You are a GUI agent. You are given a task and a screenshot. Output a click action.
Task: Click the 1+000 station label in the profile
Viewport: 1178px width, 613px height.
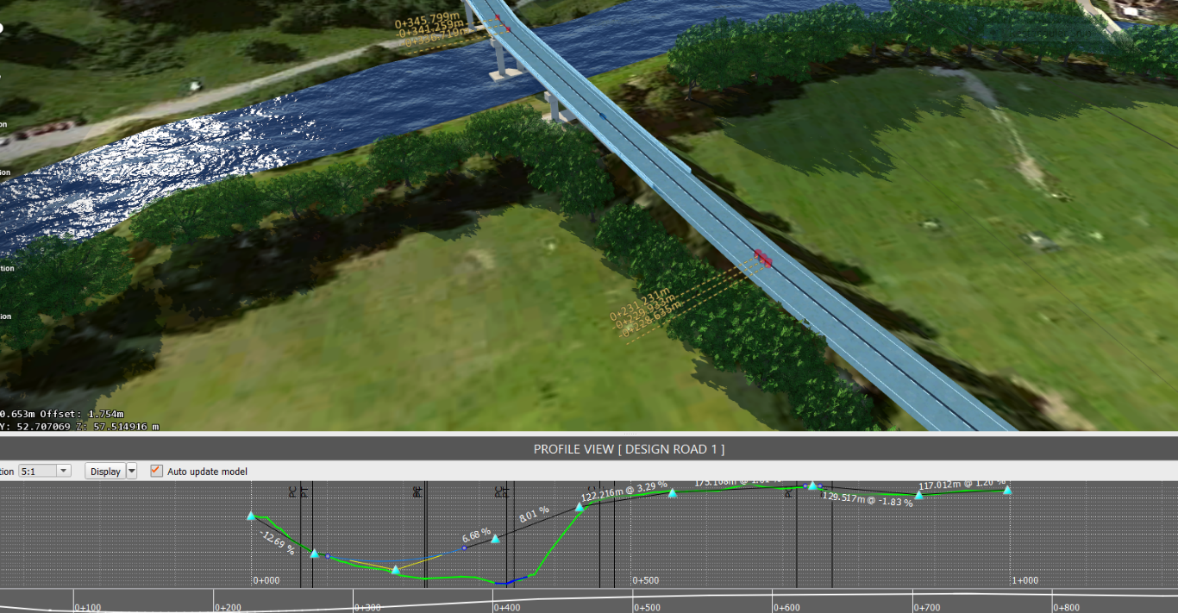tap(1025, 580)
